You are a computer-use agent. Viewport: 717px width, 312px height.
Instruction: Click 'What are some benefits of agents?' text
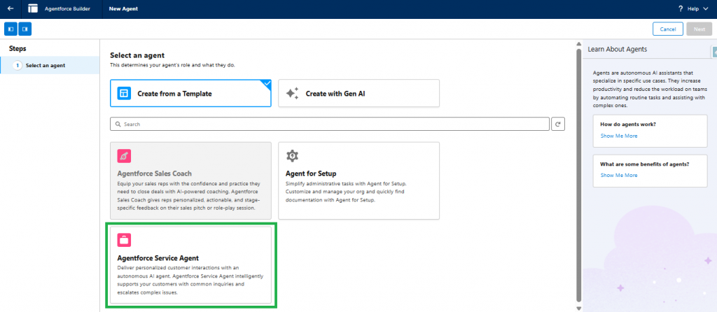[644, 164]
